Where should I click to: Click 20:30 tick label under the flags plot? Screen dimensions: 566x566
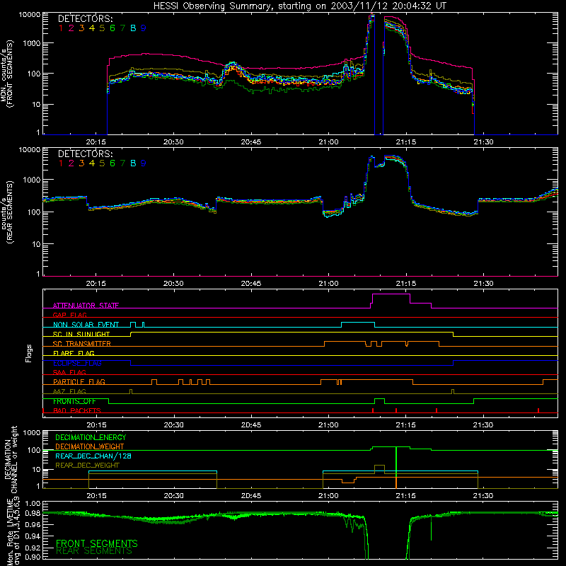(x=173, y=425)
